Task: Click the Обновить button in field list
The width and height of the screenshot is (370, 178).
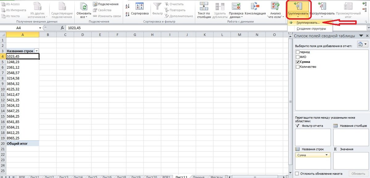Action: 358,174
